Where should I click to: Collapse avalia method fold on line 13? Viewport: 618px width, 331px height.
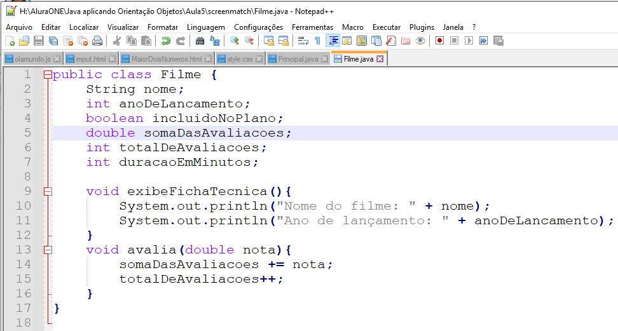coord(48,250)
